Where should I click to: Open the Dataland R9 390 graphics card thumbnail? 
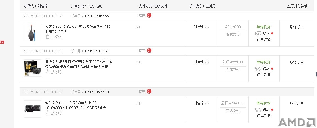click(33, 109)
